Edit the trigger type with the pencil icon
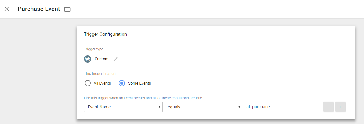The image size is (364, 124). point(116,59)
